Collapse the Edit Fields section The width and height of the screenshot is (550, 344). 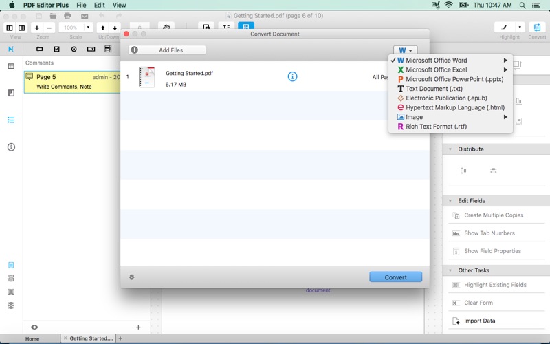450,201
